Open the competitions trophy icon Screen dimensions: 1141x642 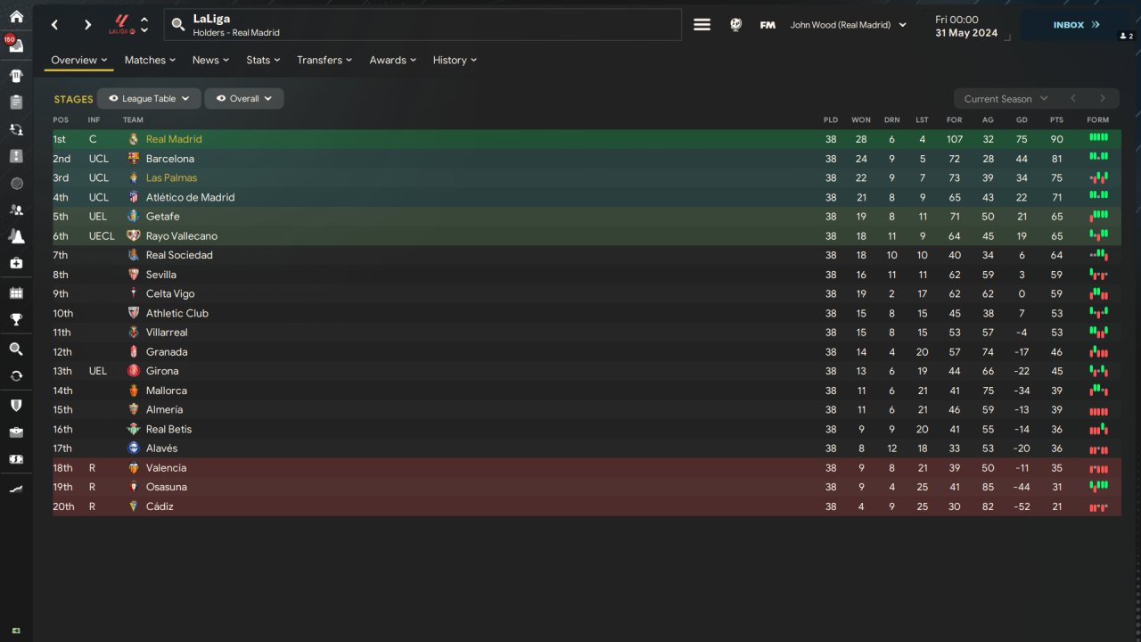point(16,319)
